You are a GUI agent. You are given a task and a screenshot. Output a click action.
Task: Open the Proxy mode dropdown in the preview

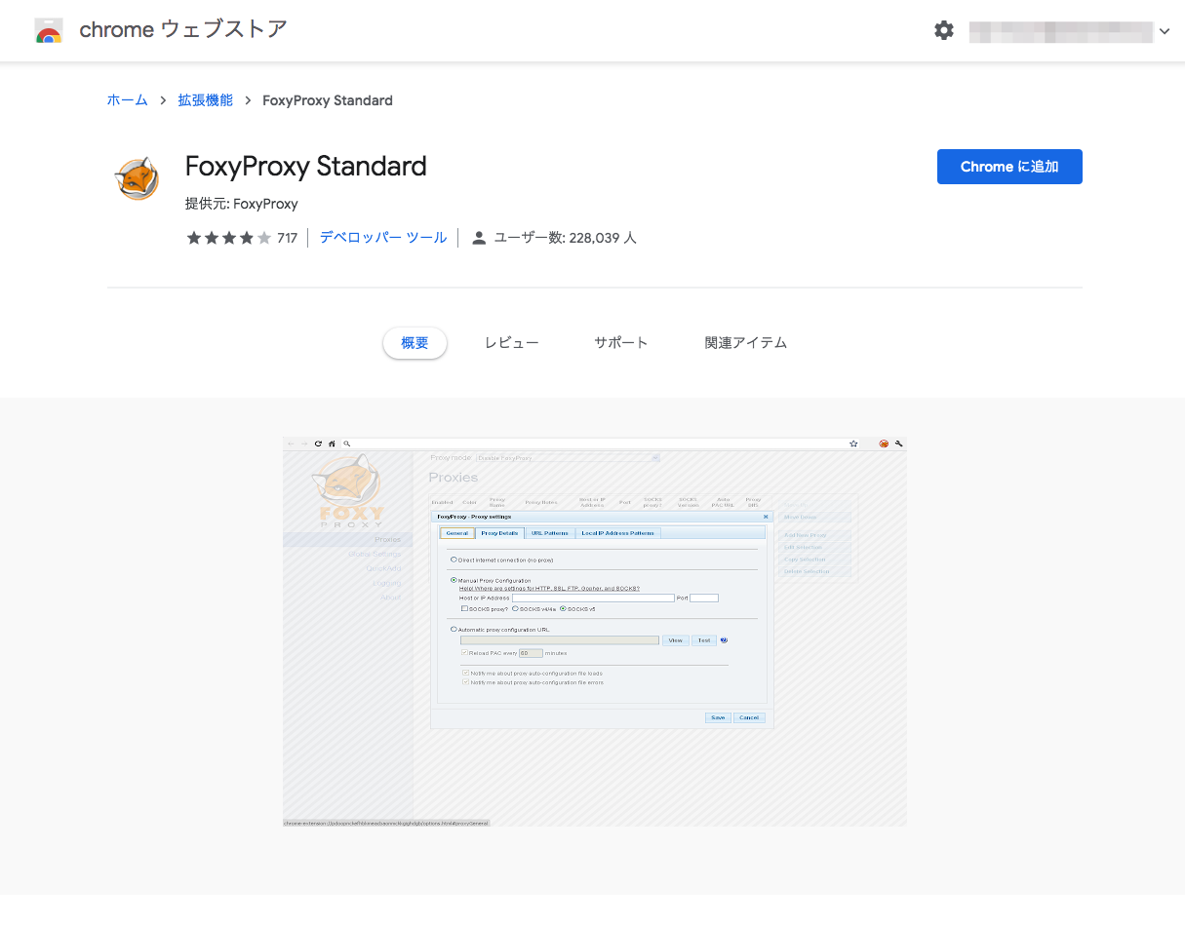(x=568, y=457)
